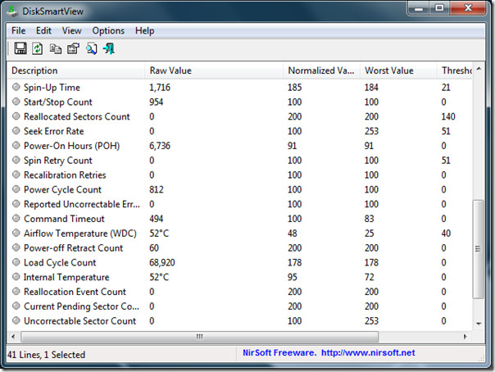Click raw value 1,716 of Spin-Up Time

[x=160, y=88]
